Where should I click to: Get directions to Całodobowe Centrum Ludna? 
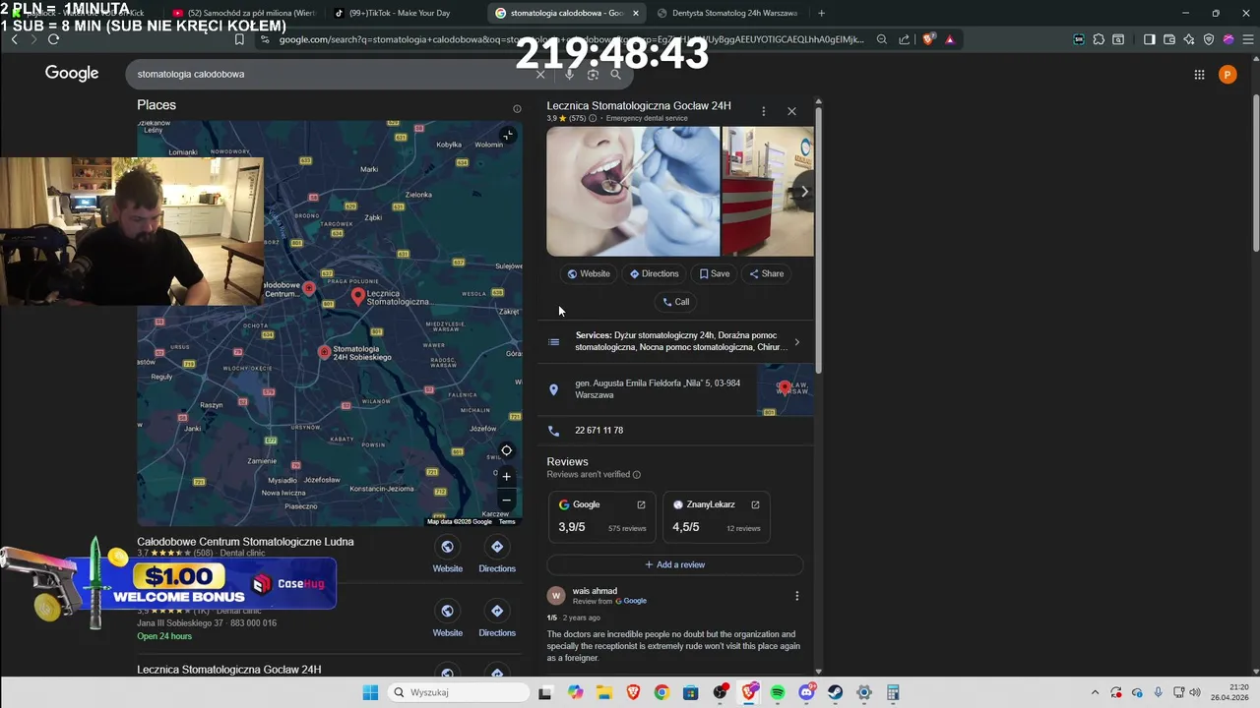click(497, 556)
